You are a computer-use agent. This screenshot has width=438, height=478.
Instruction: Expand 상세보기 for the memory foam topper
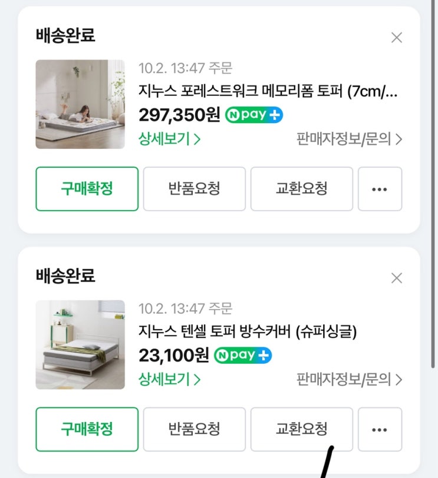(170, 139)
